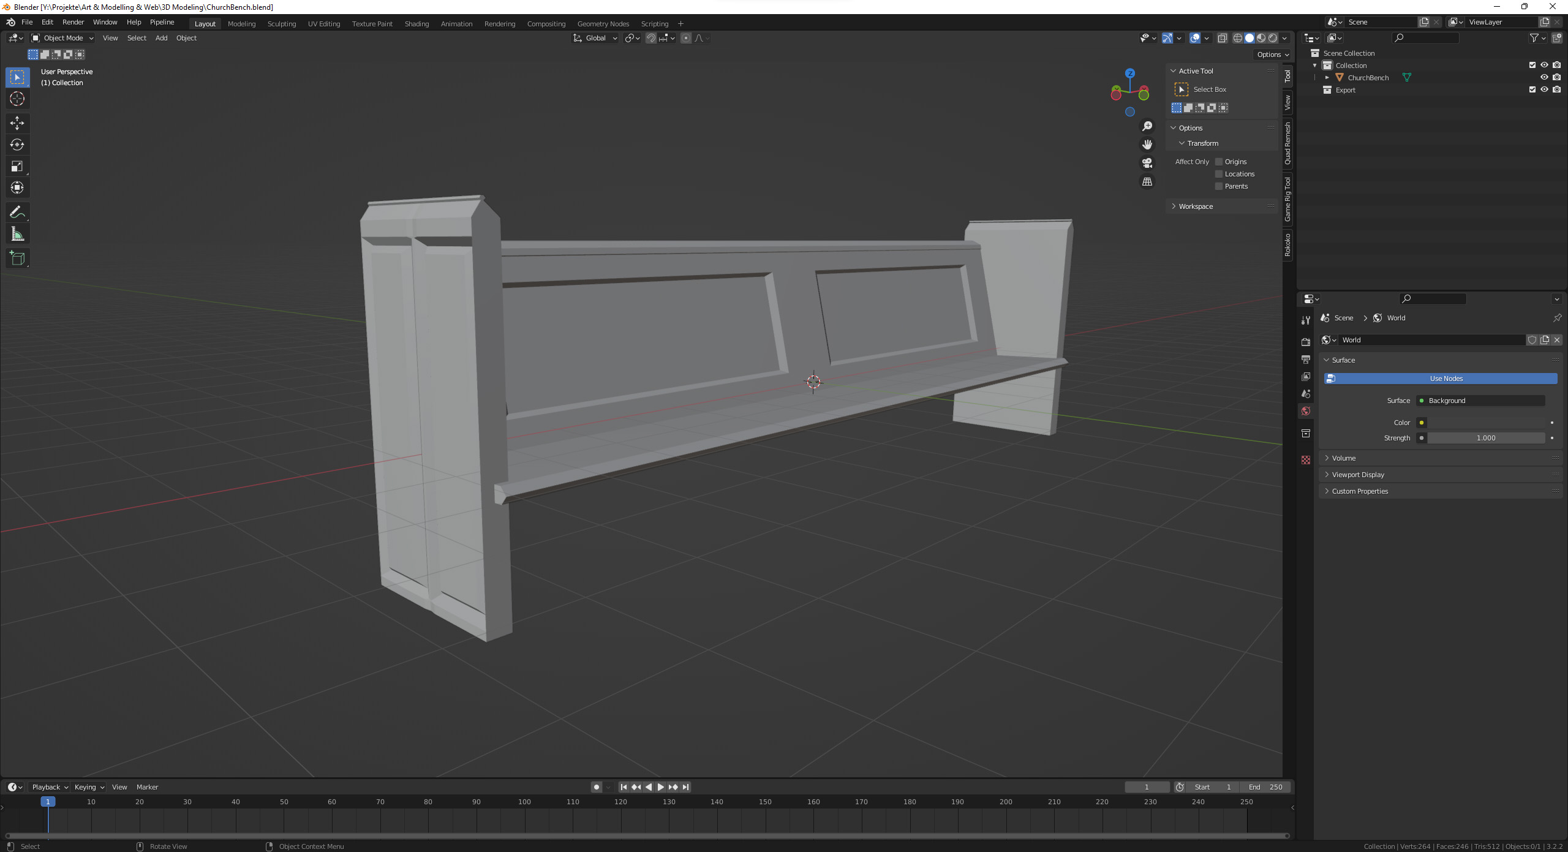
Task: Expand the Volume panel
Action: point(1343,458)
